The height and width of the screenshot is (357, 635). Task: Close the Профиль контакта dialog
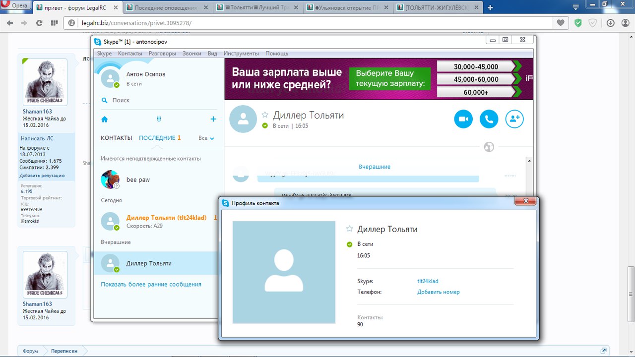click(x=525, y=202)
